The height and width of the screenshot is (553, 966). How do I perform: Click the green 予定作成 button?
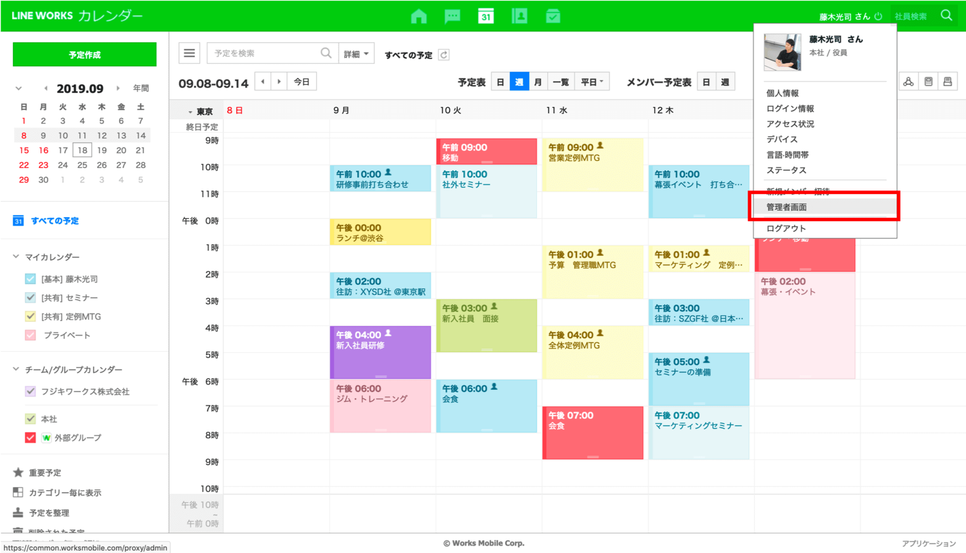(84, 55)
